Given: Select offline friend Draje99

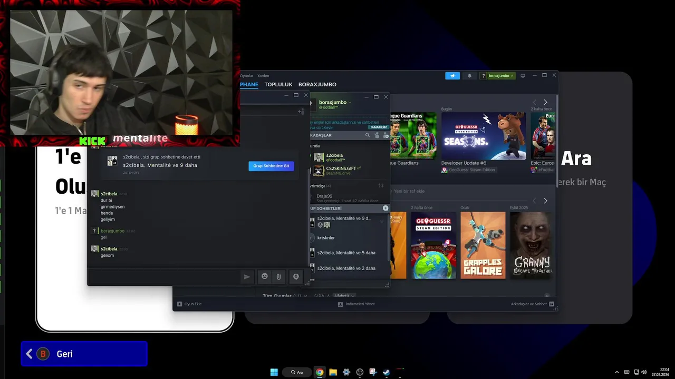Looking at the screenshot, I should 349,198.
